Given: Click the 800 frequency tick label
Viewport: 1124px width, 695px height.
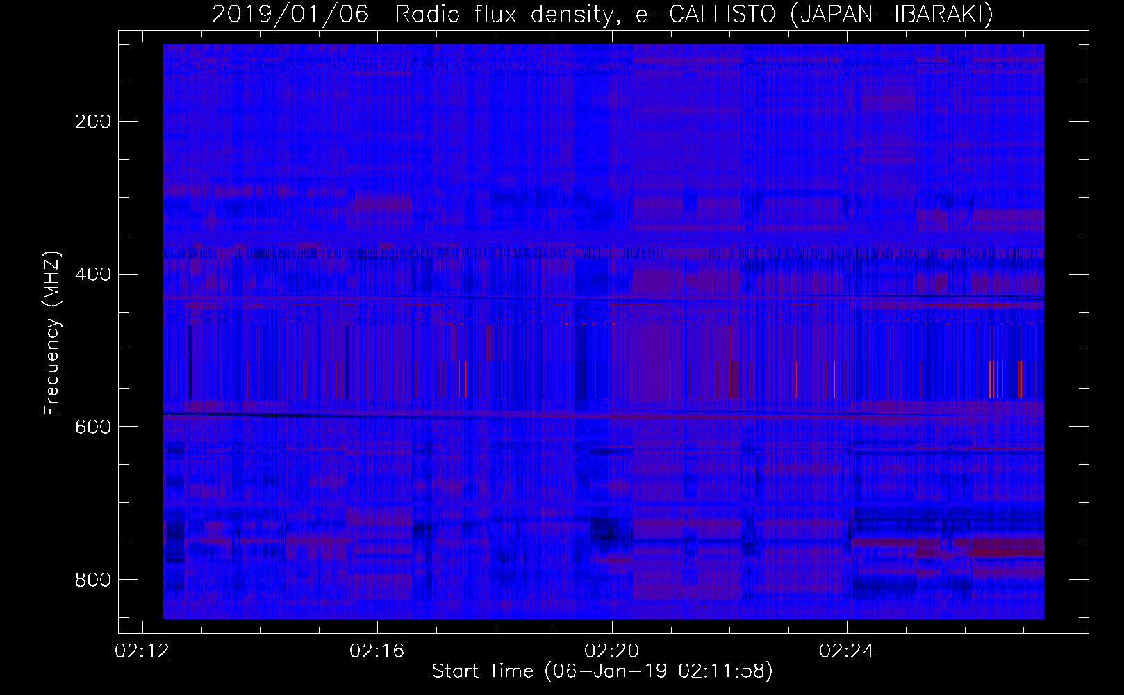Looking at the screenshot, I should 92,579.
